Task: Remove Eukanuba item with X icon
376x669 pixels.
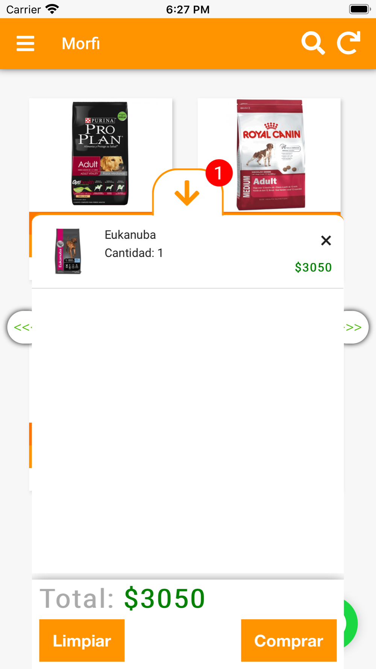Action: (326, 240)
